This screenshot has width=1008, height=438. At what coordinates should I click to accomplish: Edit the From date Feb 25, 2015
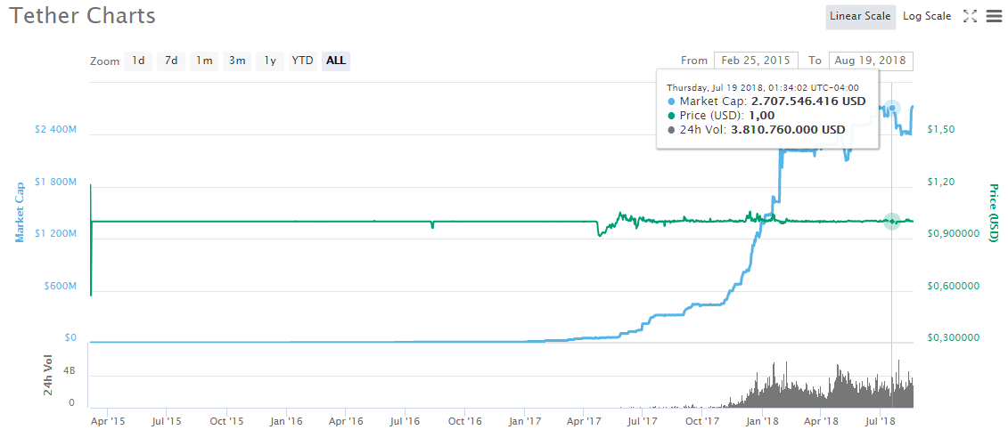(756, 61)
